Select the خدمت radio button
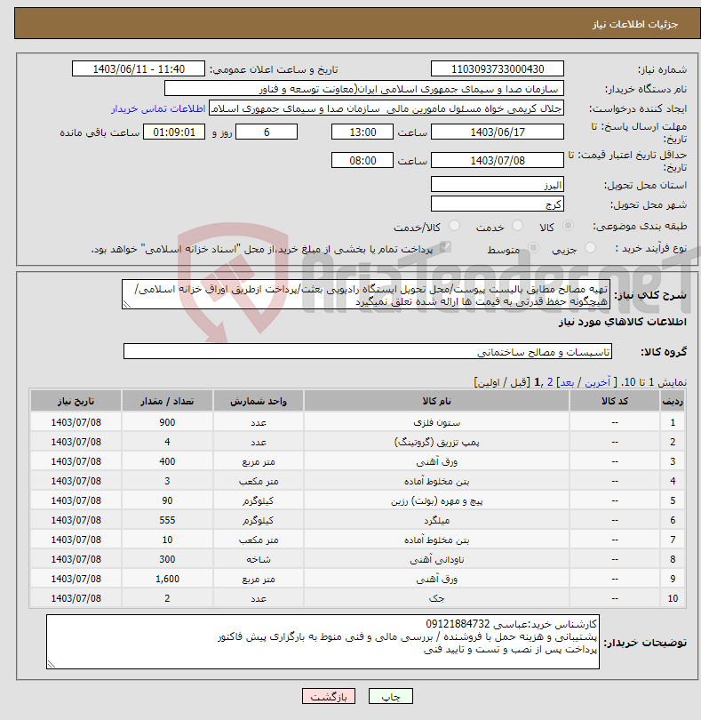Screen dimensions: 701x720 point(517,226)
